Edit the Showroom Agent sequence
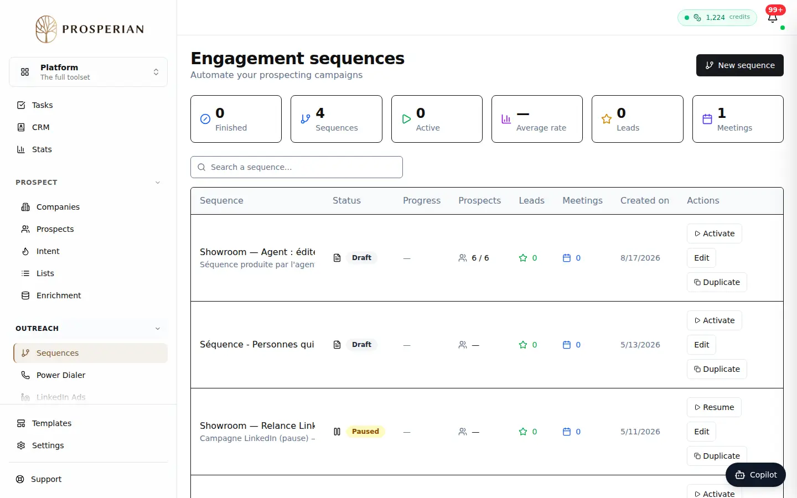This screenshot has height=498, width=797. click(x=702, y=258)
